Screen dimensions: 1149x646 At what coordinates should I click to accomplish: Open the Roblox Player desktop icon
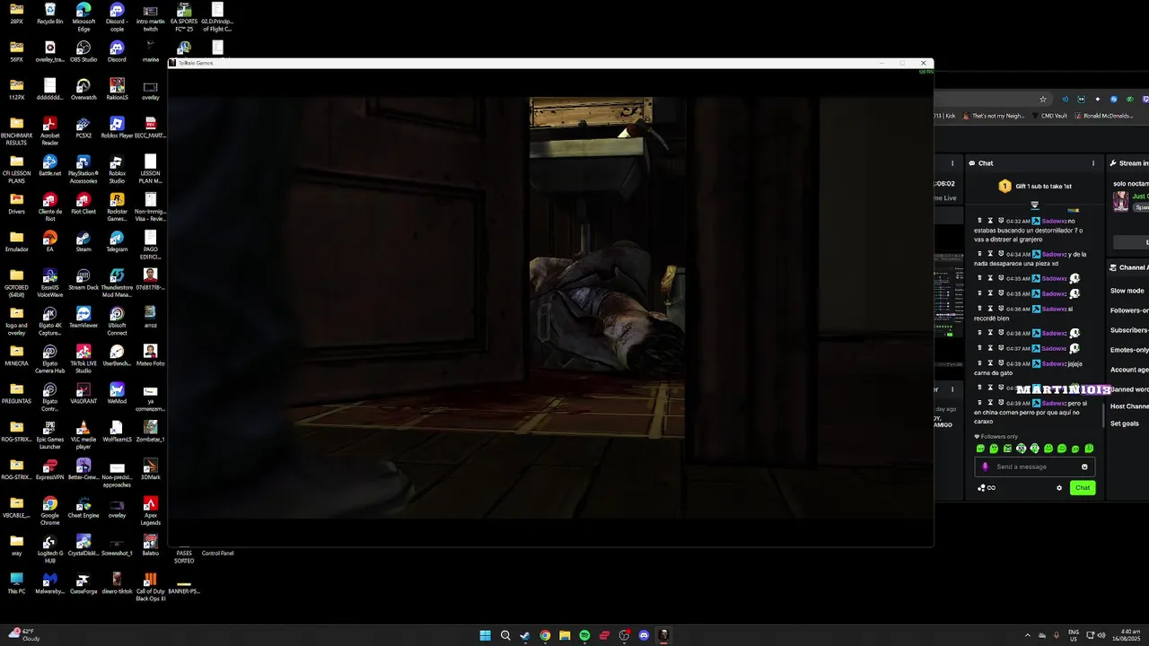(117, 127)
